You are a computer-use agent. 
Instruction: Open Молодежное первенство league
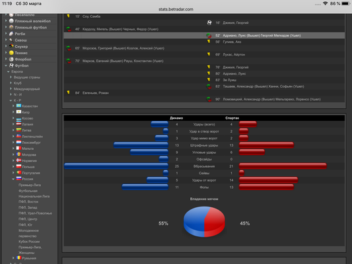point(28,233)
